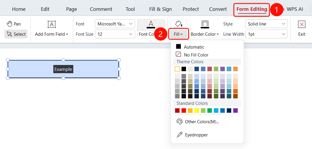This screenshot has width=312, height=149.
Task: Open the Style Solid line dropdown
Action: (x=266, y=24)
